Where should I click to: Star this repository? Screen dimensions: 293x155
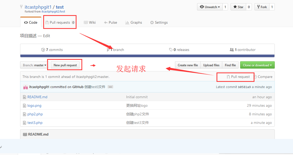pyautogui.click(x=238, y=7)
